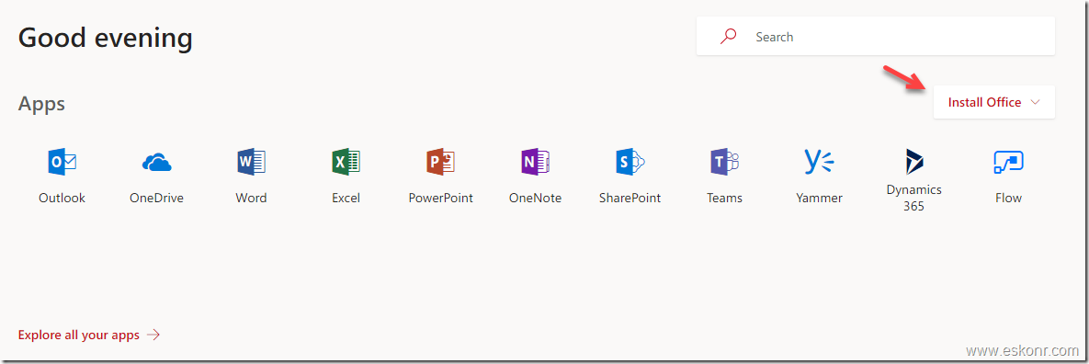Launch the Flow app icon

pos(1008,163)
